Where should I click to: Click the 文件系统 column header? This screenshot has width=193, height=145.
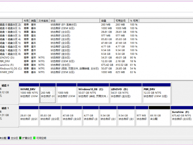[x=43, y=20]
